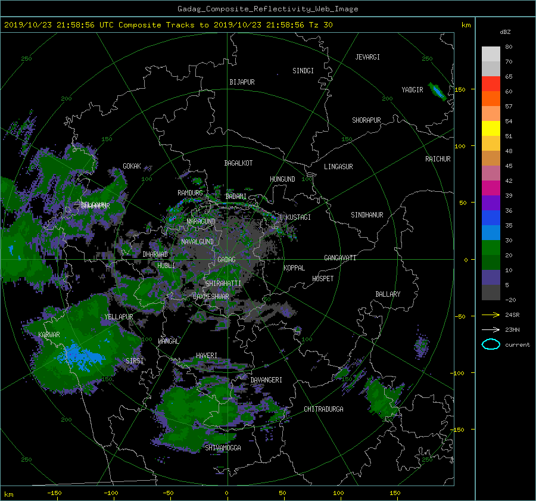Image resolution: width=536 pixels, height=501 pixels.
Task: Select the BALLARY label
Action: click(x=388, y=294)
